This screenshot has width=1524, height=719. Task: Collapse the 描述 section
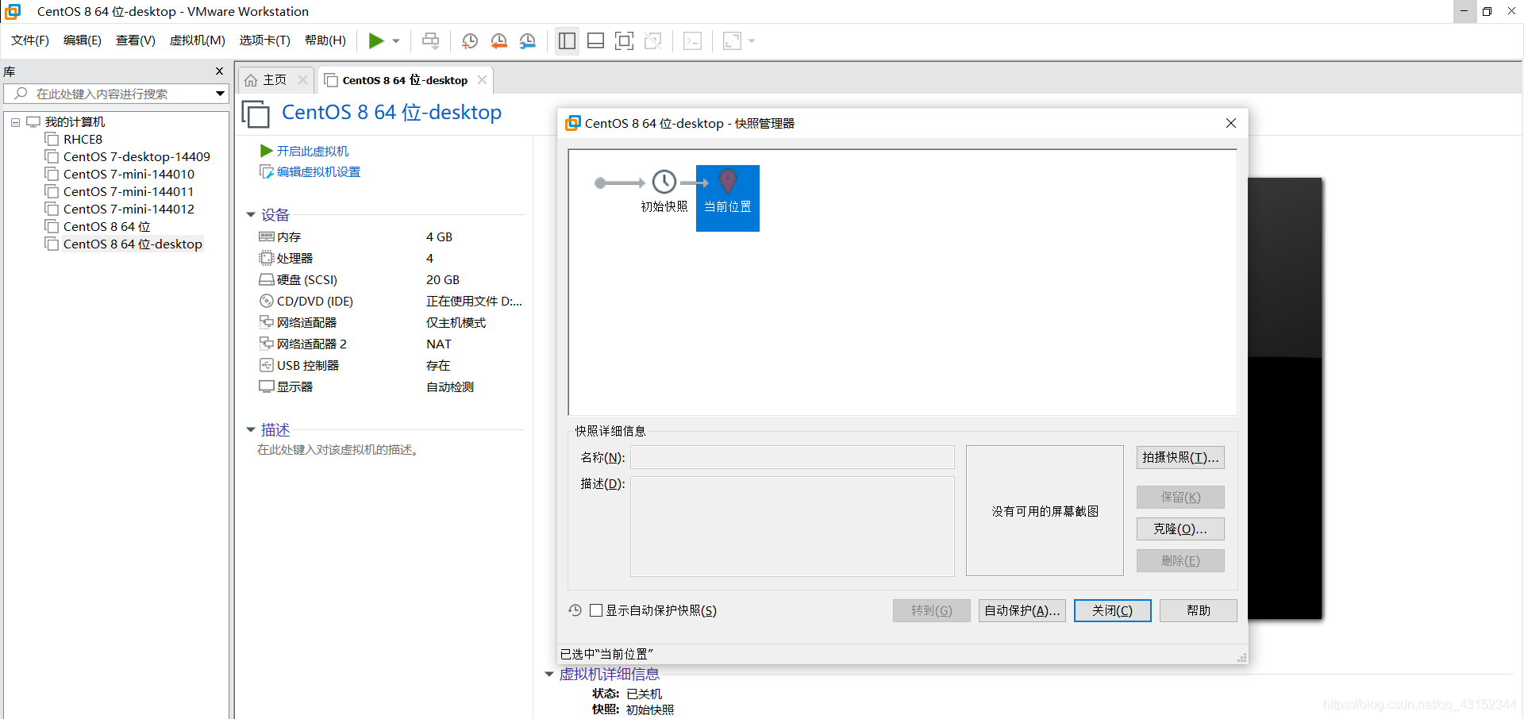pyautogui.click(x=251, y=430)
